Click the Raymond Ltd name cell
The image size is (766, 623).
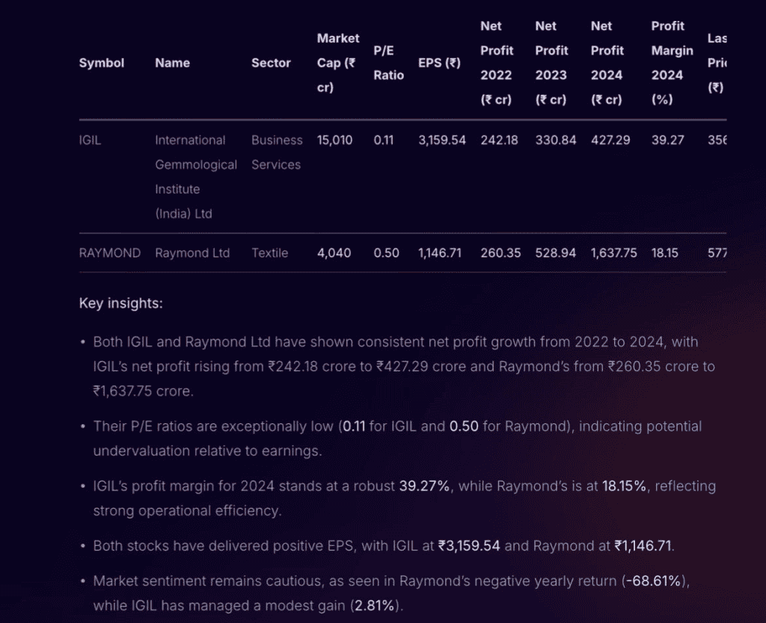[x=192, y=253]
